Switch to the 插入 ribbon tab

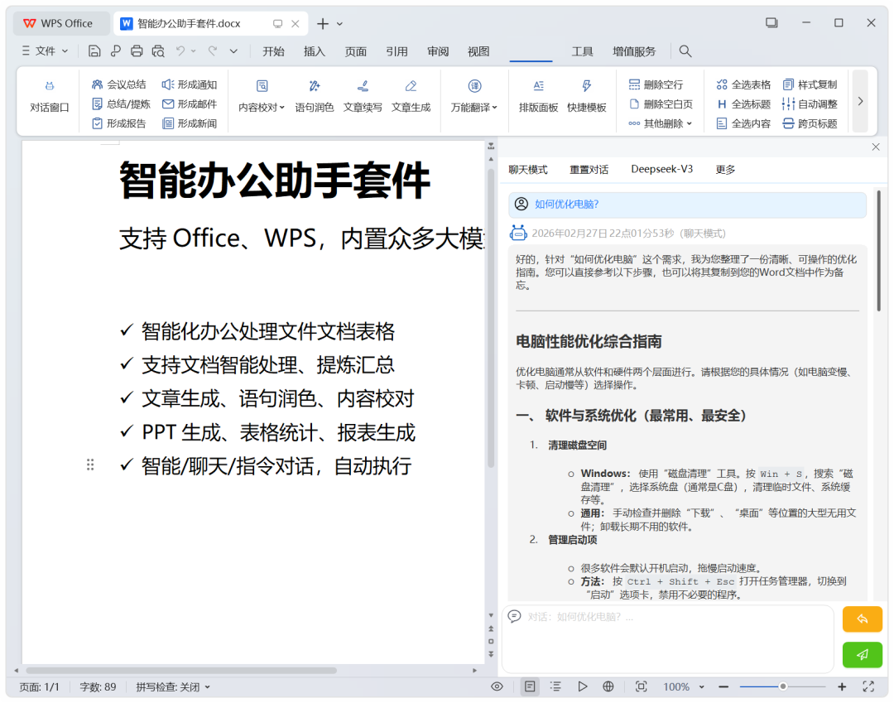315,51
